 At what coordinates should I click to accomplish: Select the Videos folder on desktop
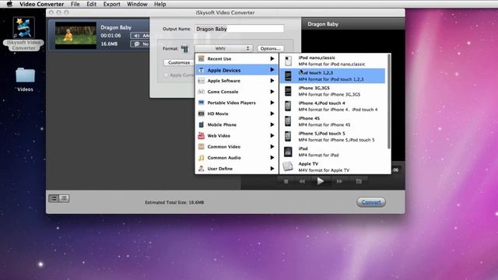point(25,79)
